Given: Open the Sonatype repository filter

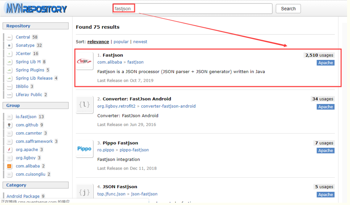Looking at the screenshot, I should pos(25,45).
